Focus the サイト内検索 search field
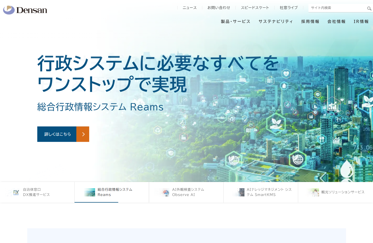The image size is (373, 243). 337,8
